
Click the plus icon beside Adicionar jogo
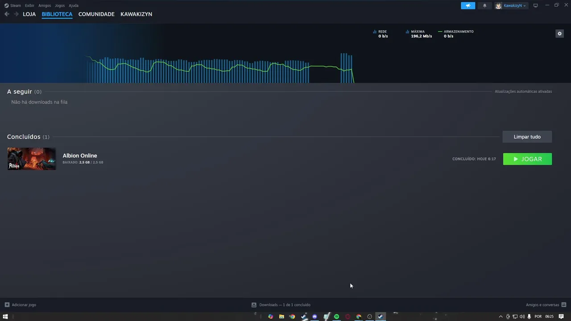(7, 305)
